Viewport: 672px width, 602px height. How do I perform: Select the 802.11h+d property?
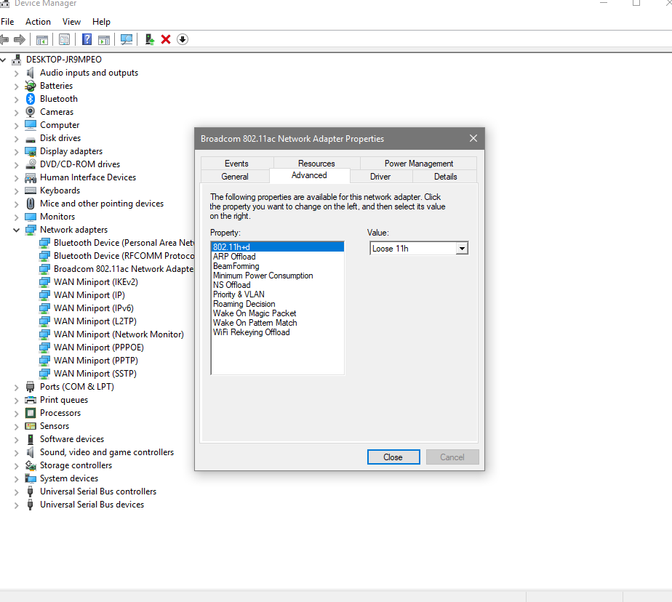[277, 247]
